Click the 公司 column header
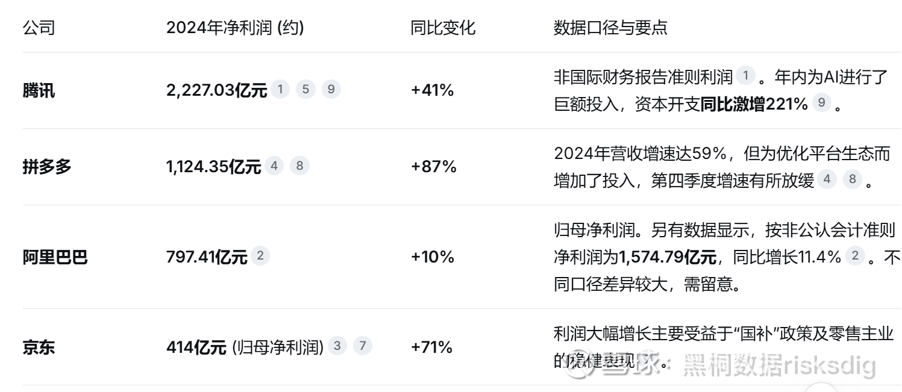 point(39,28)
